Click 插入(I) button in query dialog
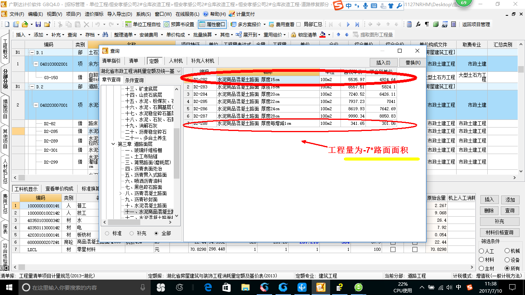 [x=383, y=62]
